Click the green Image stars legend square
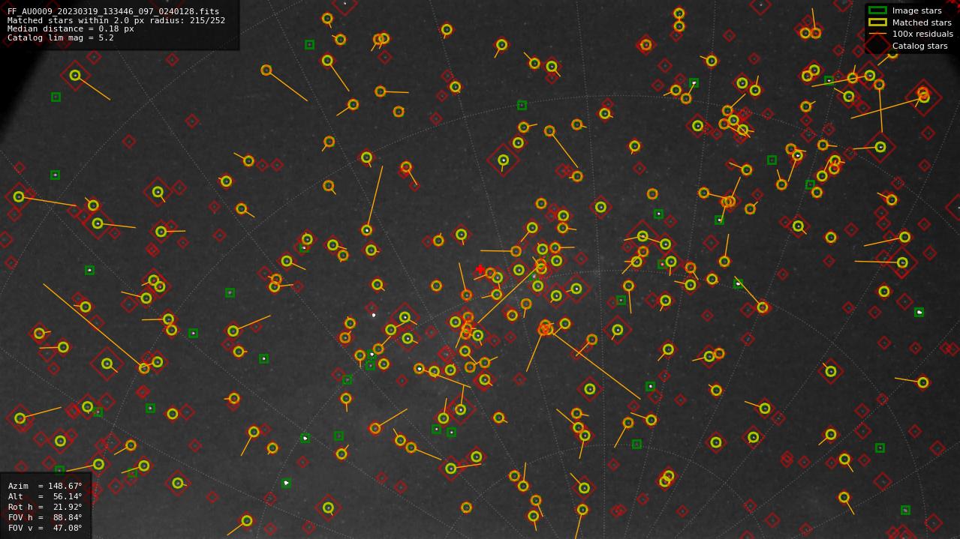 point(877,10)
